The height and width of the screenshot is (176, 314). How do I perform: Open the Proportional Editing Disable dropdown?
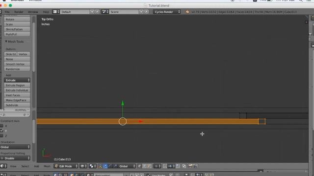(15, 158)
